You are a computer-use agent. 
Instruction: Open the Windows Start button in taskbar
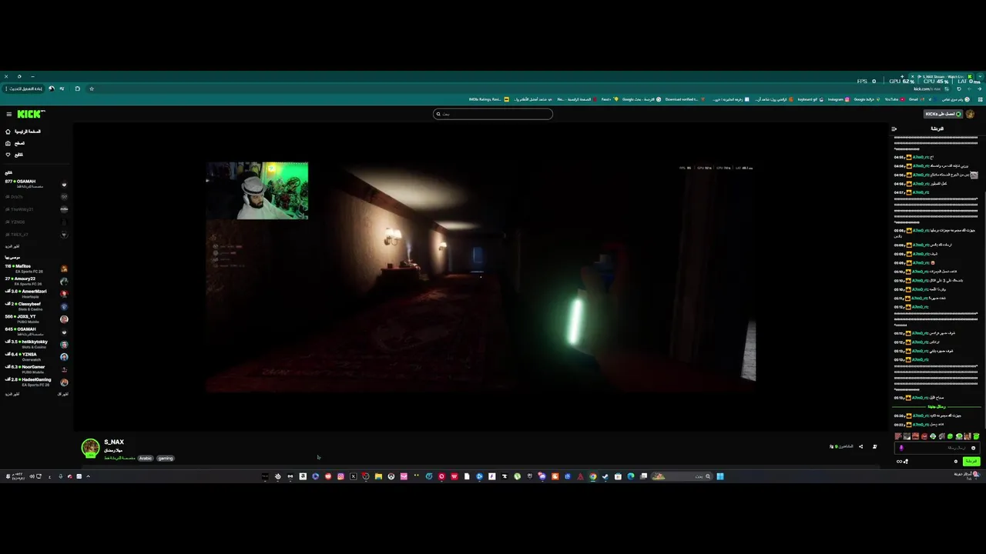[x=720, y=476]
